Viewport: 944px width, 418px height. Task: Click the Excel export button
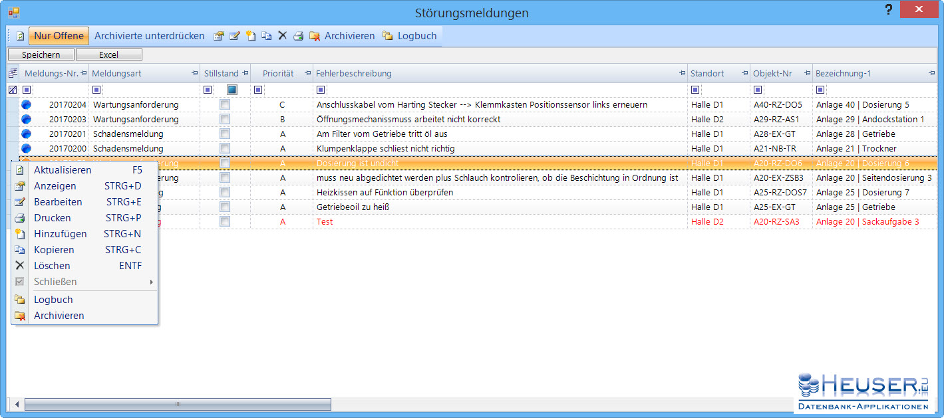[x=108, y=55]
